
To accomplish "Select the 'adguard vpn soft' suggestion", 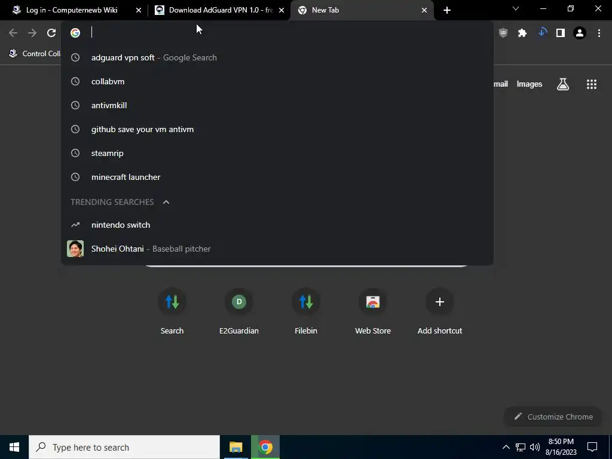I will click(277, 57).
